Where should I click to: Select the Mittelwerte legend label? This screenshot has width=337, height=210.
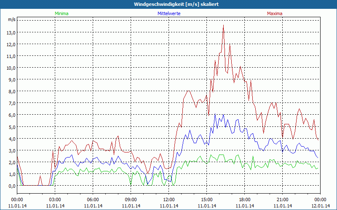tap(169, 13)
